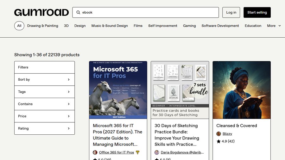The height and width of the screenshot is (160, 285).
Task: Go to the Education category
Action: point(253,26)
